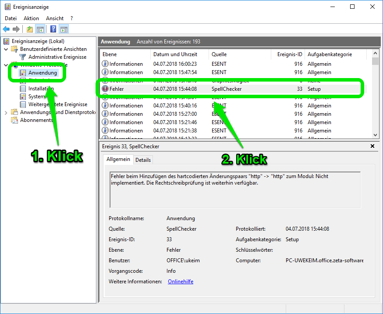Click the Back arrow toolbar icon
This screenshot has height=314, width=383.
click(x=6, y=29)
